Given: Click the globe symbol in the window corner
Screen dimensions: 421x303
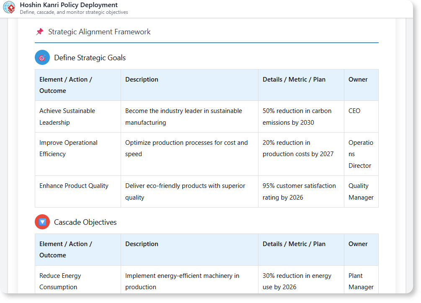Looking at the screenshot, I should (x=8, y=7).
